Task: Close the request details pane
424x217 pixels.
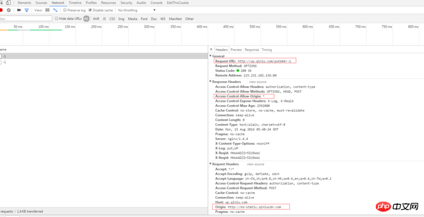Action: pyautogui.click(x=211, y=49)
